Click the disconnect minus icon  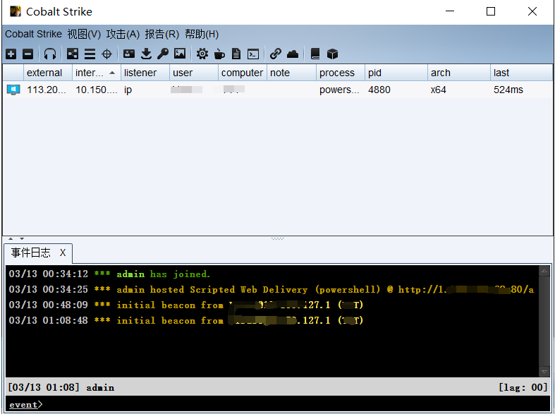tap(28, 54)
